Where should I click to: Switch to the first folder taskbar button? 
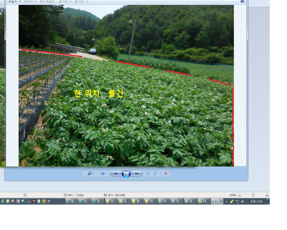point(111,201)
